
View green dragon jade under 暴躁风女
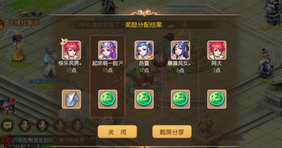coord(180,99)
